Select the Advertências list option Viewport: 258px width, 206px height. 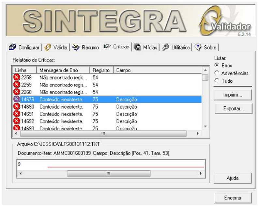point(232,73)
